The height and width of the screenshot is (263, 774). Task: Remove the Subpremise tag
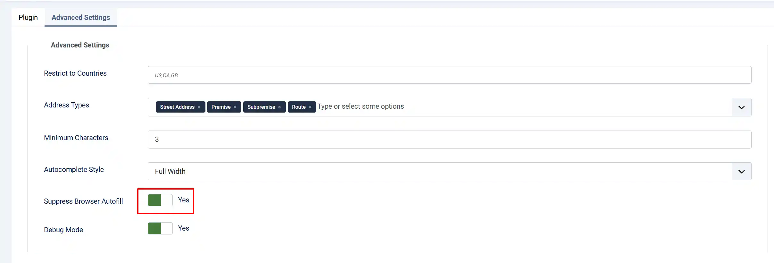click(279, 107)
